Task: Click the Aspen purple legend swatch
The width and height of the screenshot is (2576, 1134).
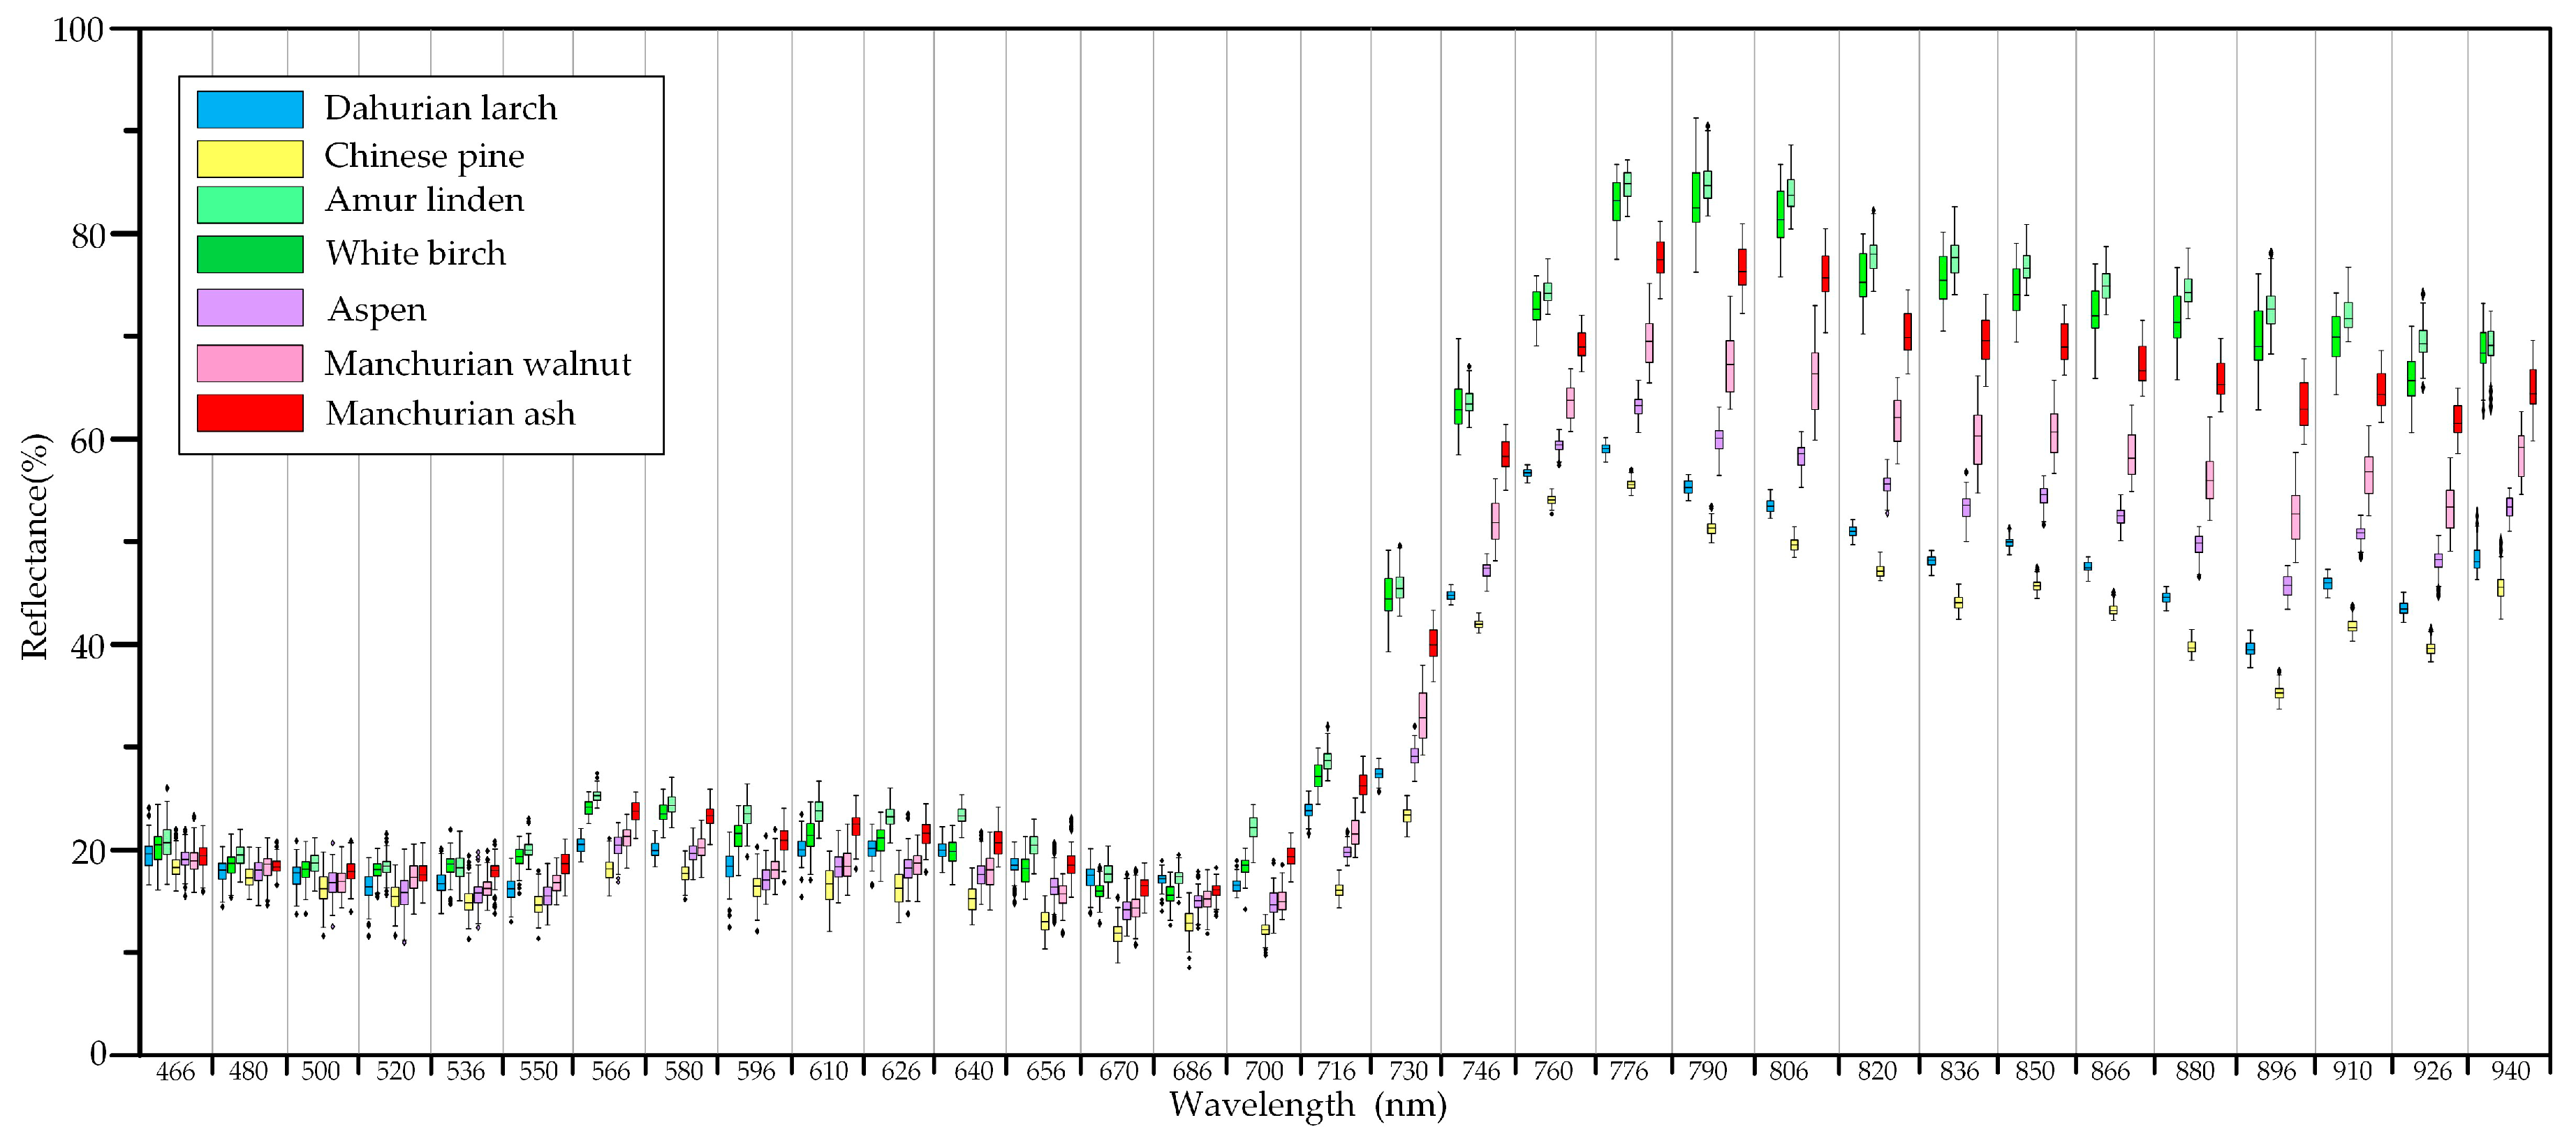Action: tap(250, 308)
